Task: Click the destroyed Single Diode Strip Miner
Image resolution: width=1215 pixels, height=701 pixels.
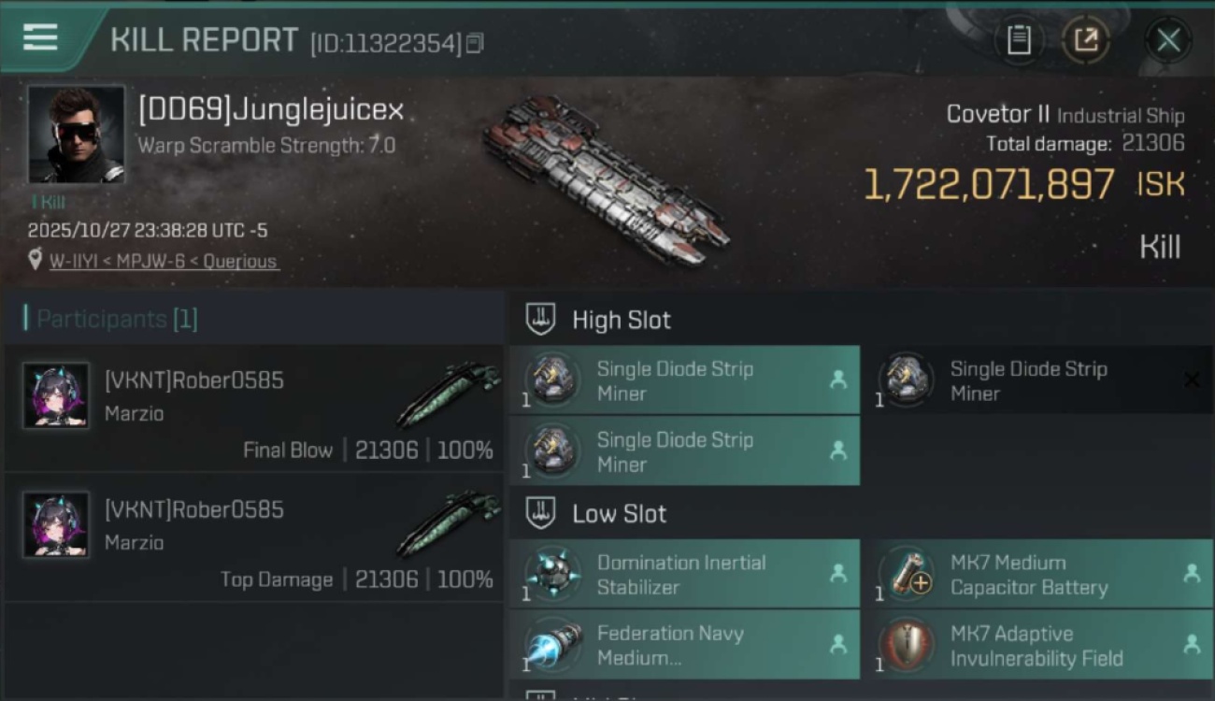Action: pyautogui.click(x=1028, y=380)
